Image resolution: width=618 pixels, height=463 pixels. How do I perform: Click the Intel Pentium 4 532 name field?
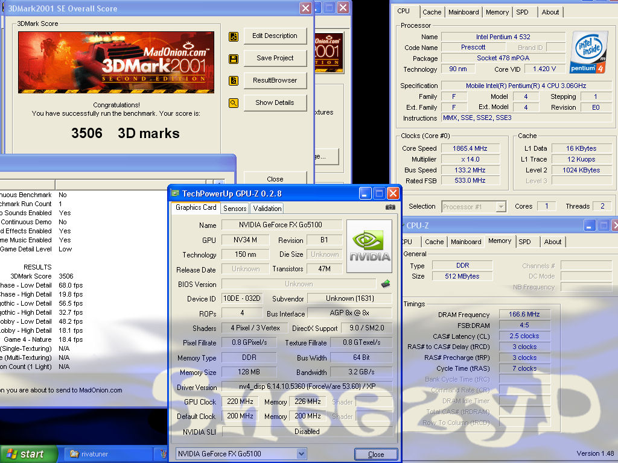(503, 37)
